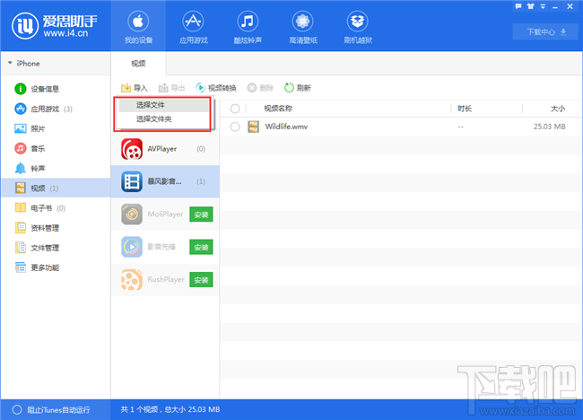
Task: Open 照片 in the sidebar
Action: coord(56,128)
